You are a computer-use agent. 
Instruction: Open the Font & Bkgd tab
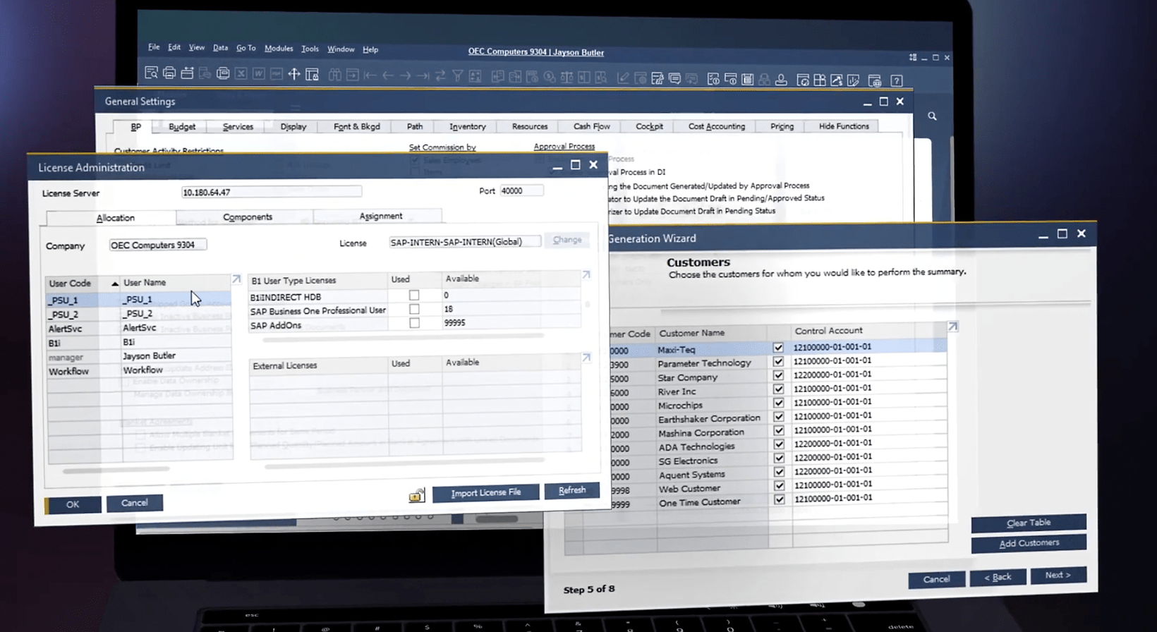pos(357,126)
